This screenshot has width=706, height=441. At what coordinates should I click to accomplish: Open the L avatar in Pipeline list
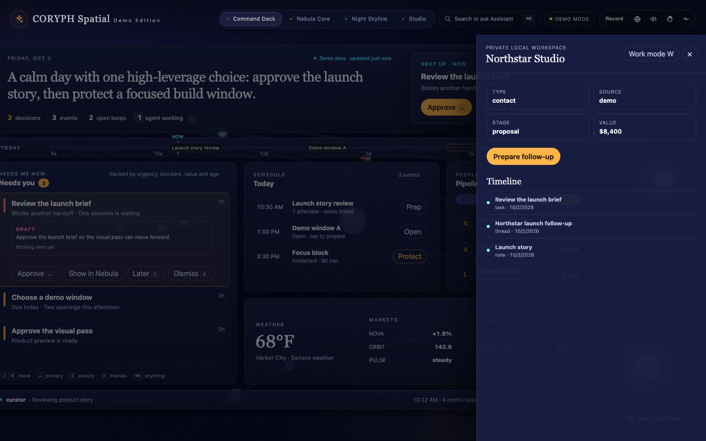click(465, 275)
